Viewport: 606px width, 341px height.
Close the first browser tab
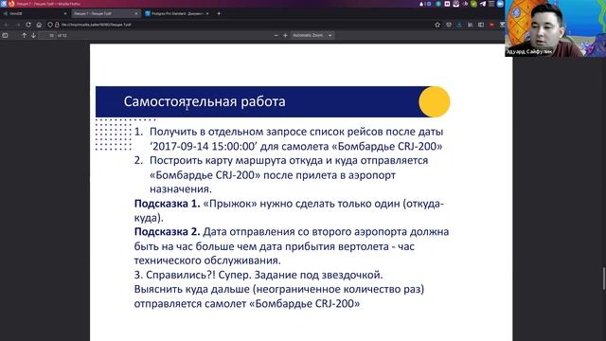[65, 13]
